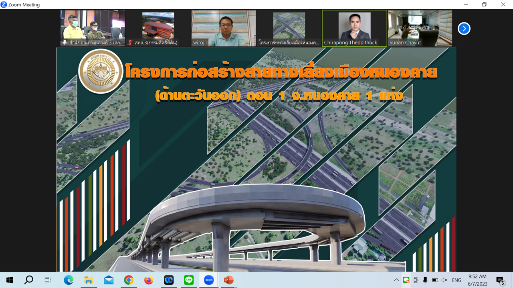Open Microsoft Edge from the taskbar
Viewport: 513px width, 288px height.
point(69,280)
